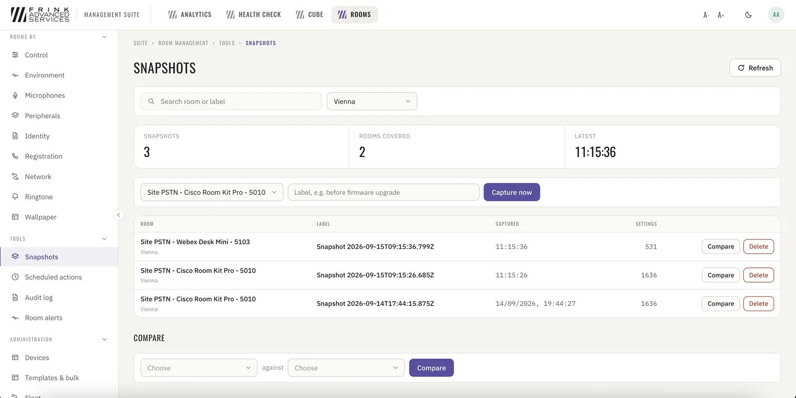Collapse sidebar with chevron handle
The height and width of the screenshot is (398, 796).
click(x=118, y=215)
